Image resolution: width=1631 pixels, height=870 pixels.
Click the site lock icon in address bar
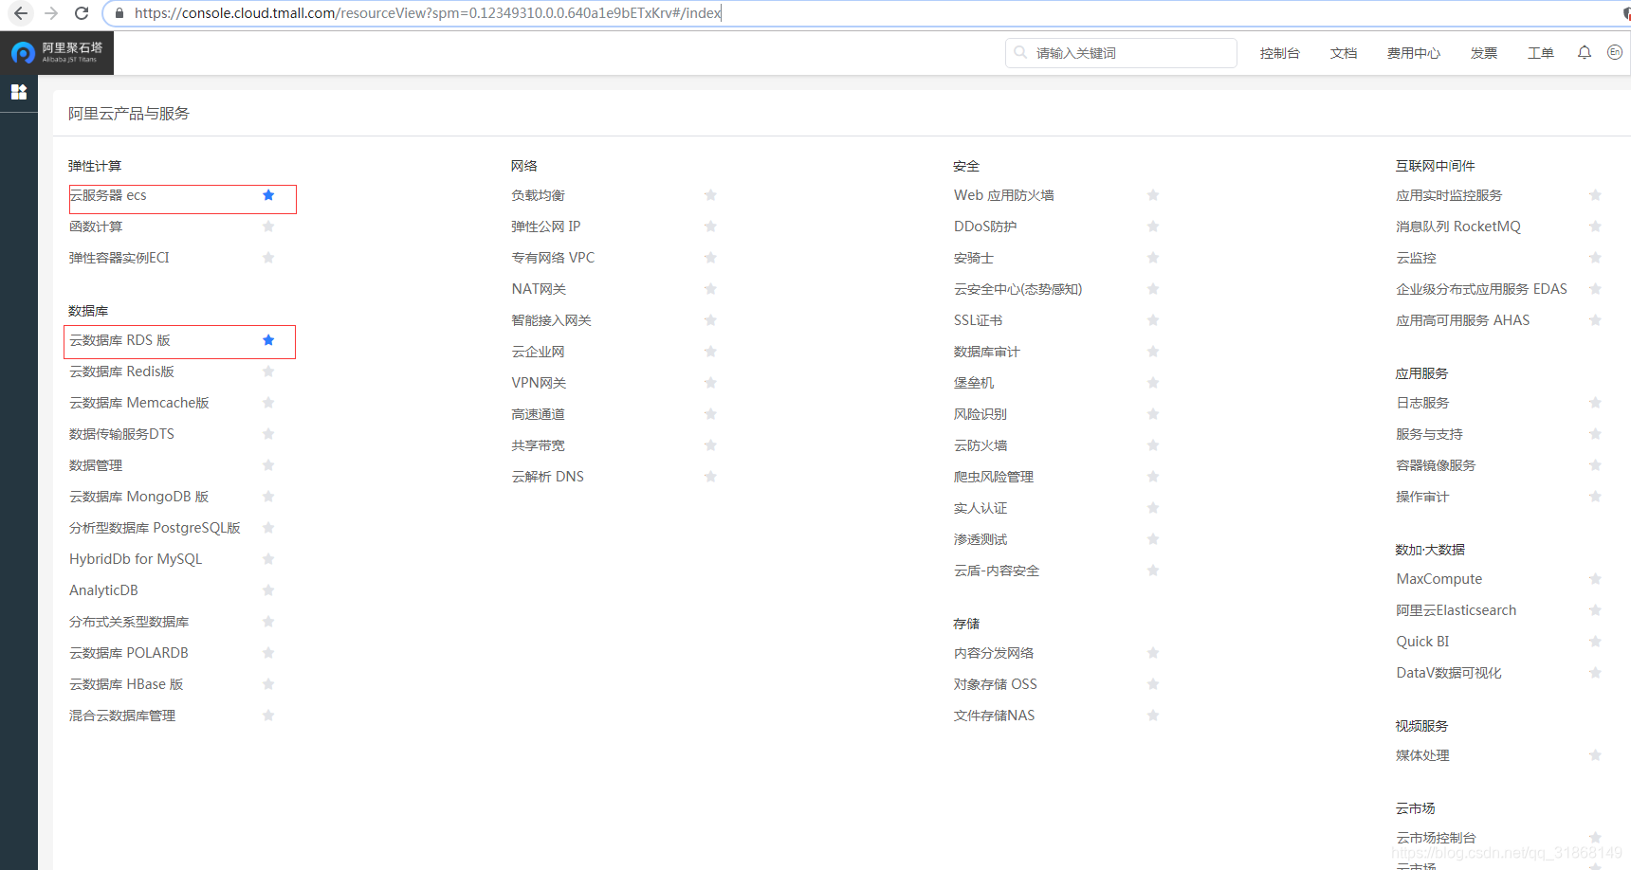point(119,13)
